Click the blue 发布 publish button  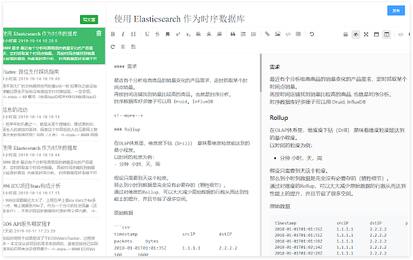(x=396, y=11)
